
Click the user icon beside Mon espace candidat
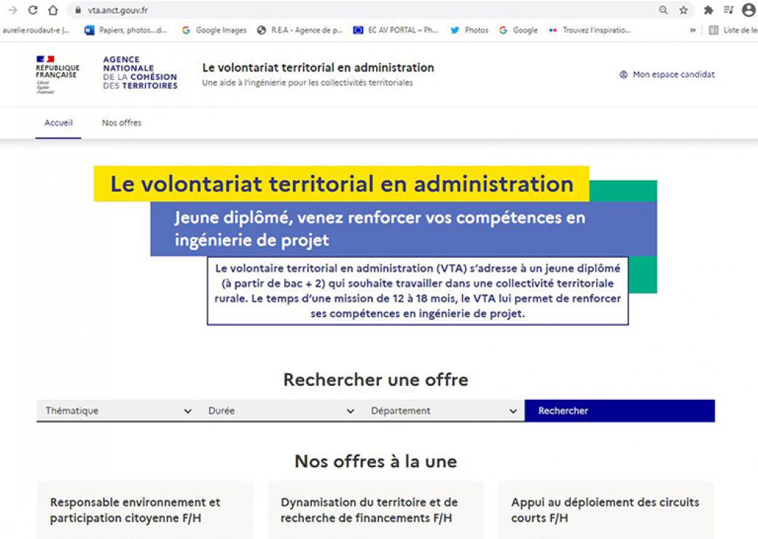click(x=624, y=74)
